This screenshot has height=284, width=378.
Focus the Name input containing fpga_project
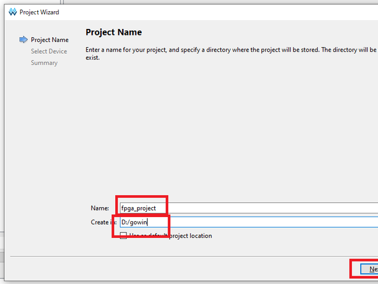(x=266, y=208)
